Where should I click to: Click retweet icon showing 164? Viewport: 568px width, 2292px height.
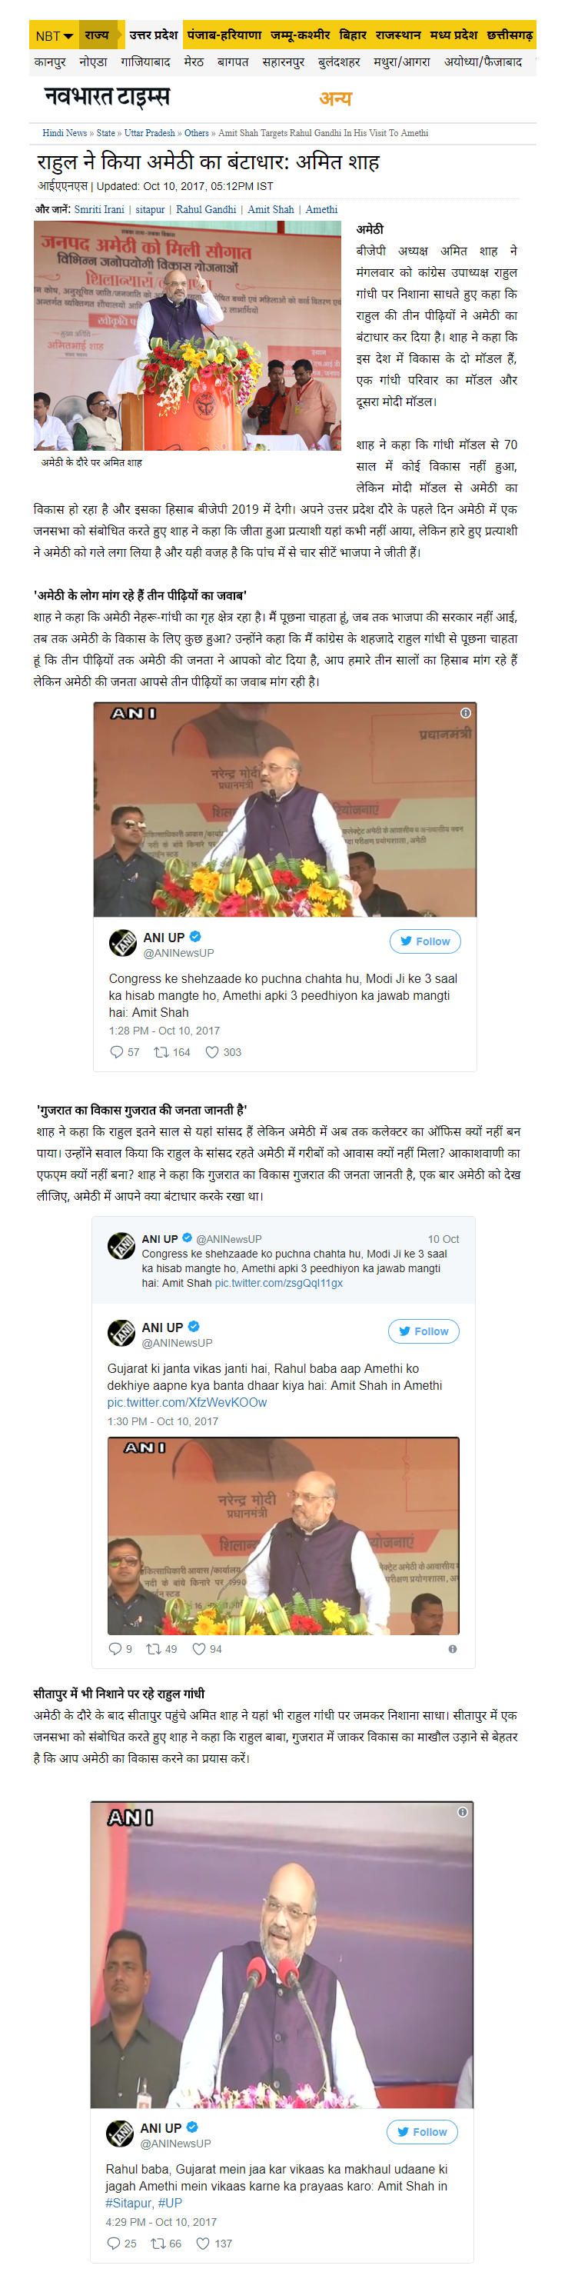point(161,1051)
